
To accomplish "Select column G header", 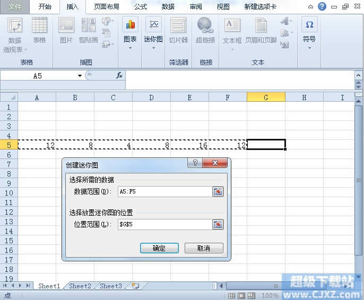I will coord(266,98).
